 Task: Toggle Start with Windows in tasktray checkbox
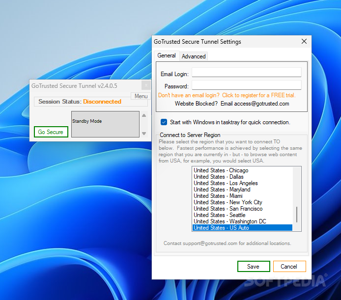point(164,122)
